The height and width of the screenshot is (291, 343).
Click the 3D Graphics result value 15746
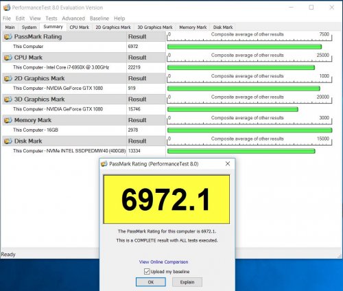point(134,109)
